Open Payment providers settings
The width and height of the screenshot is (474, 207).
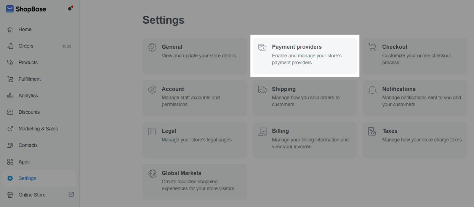[305, 56]
